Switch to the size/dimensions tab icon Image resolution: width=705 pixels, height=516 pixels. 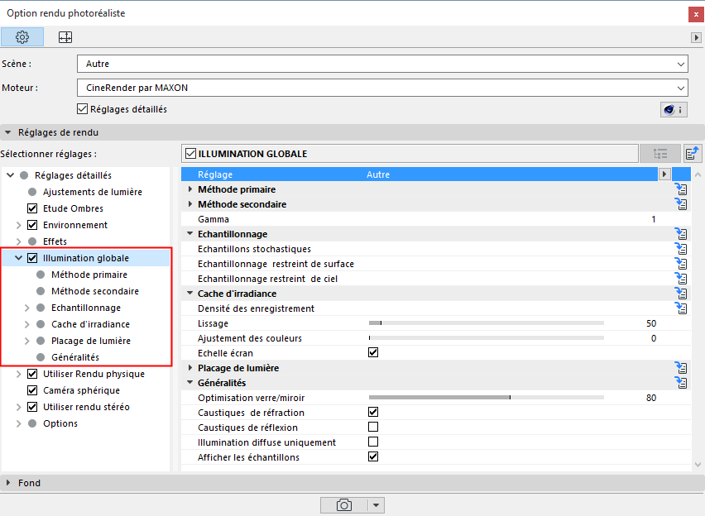tap(65, 37)
